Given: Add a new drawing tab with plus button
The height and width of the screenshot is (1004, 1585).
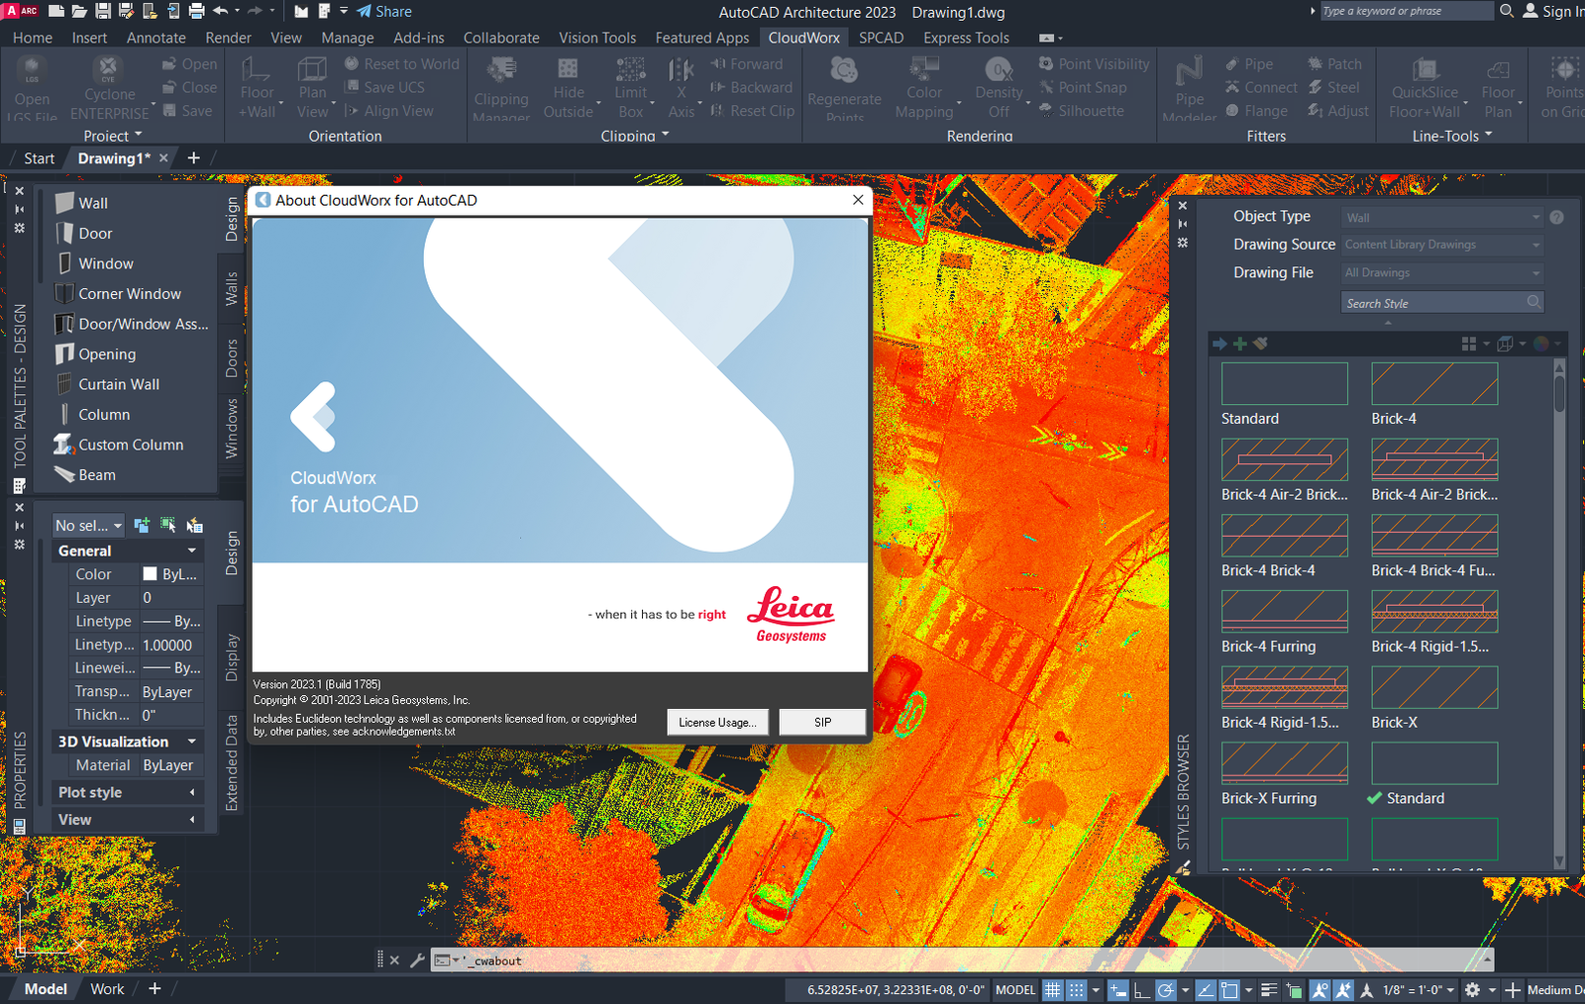Looking at the screenshot, I should coord(193,157).
